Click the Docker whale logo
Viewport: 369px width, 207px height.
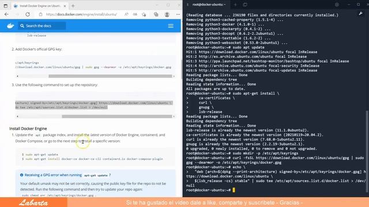pyautogui.click(x=10, y=25)
